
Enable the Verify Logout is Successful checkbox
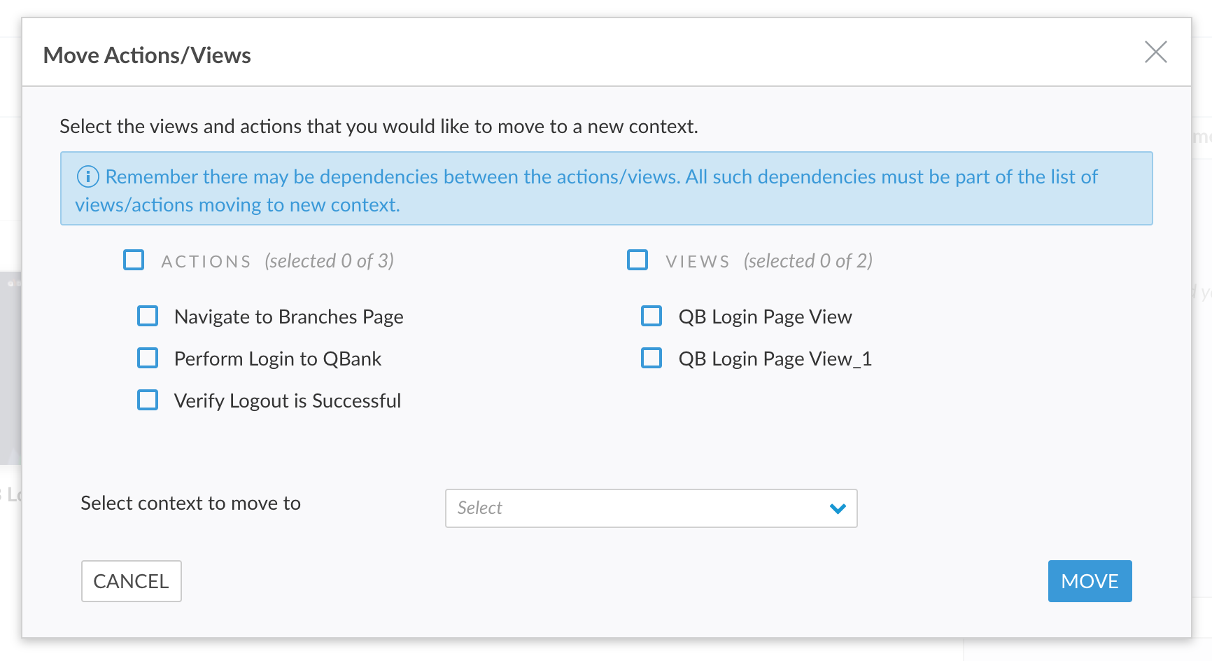pyautogui.click(x=148, y=401)
